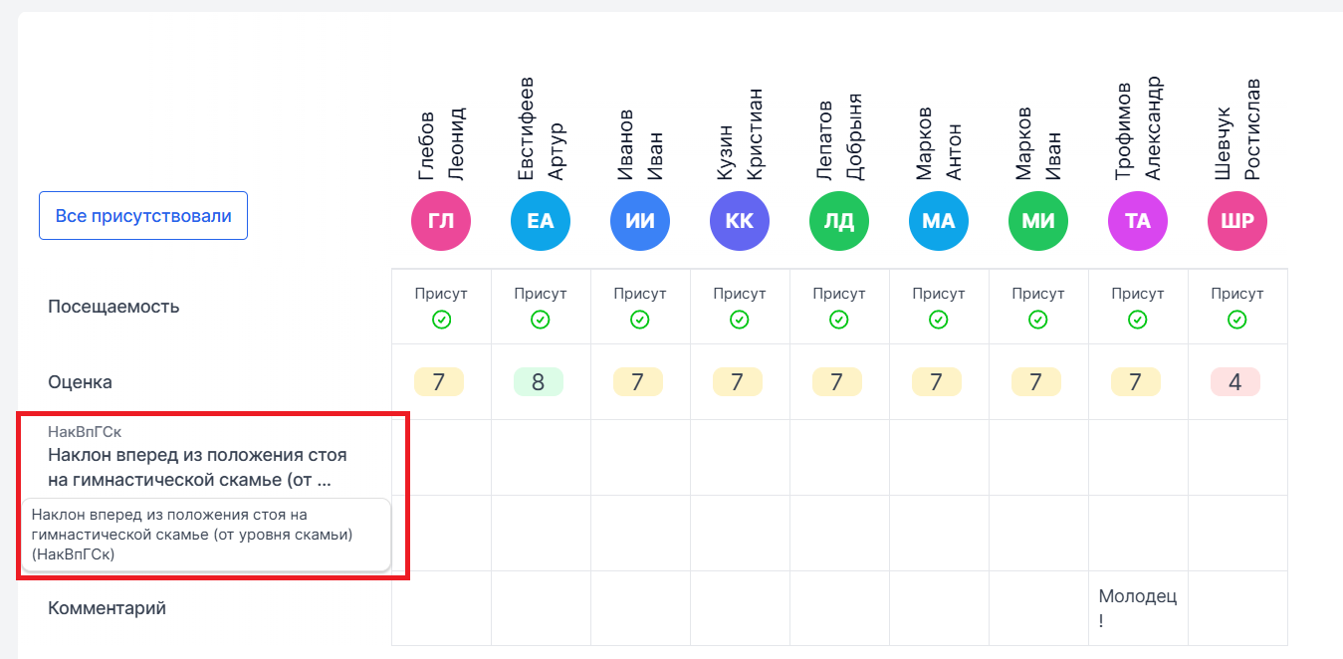Click the 'Наклон вперед из положения стоя' exercise label

197,467
